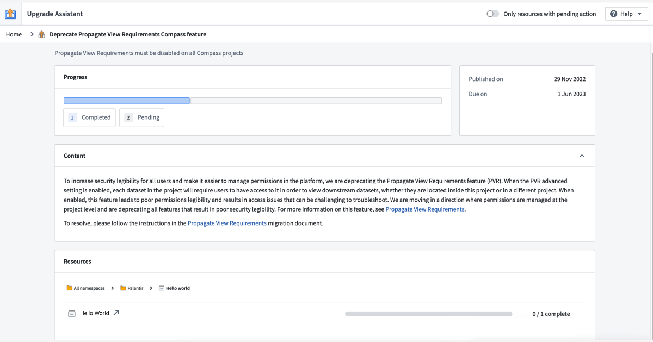
Task: Click Palantir breadcrumb
Action: point(135,288)
